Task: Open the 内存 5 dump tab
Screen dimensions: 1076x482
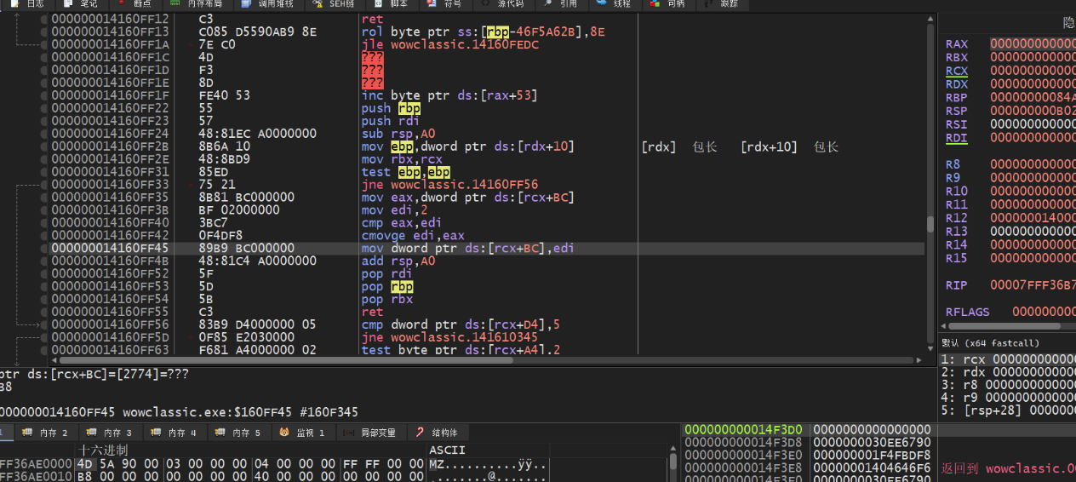Action: (x=239, y=433)
